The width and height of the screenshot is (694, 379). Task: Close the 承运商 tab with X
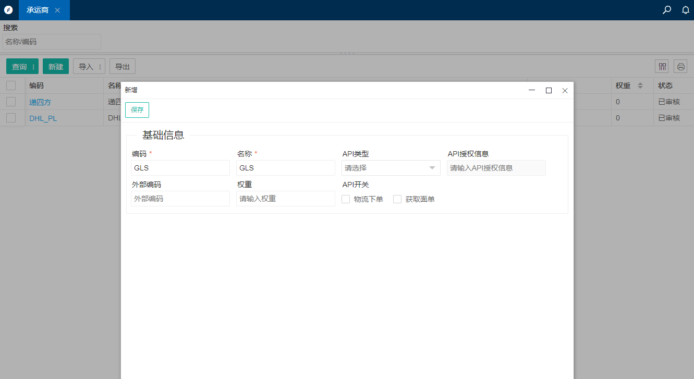click(57, 10)
